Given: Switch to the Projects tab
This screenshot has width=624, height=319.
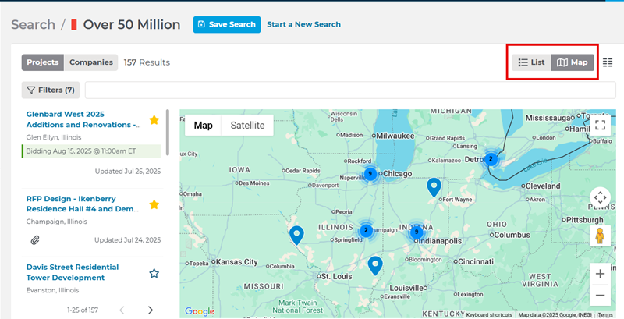Looking at the screenshot, I should 43,62.
